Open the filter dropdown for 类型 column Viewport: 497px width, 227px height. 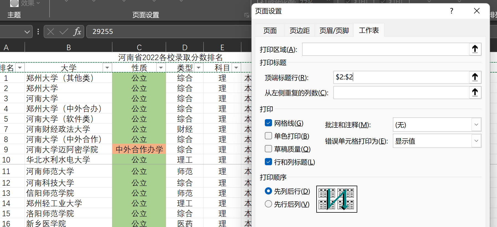[198, 68]
